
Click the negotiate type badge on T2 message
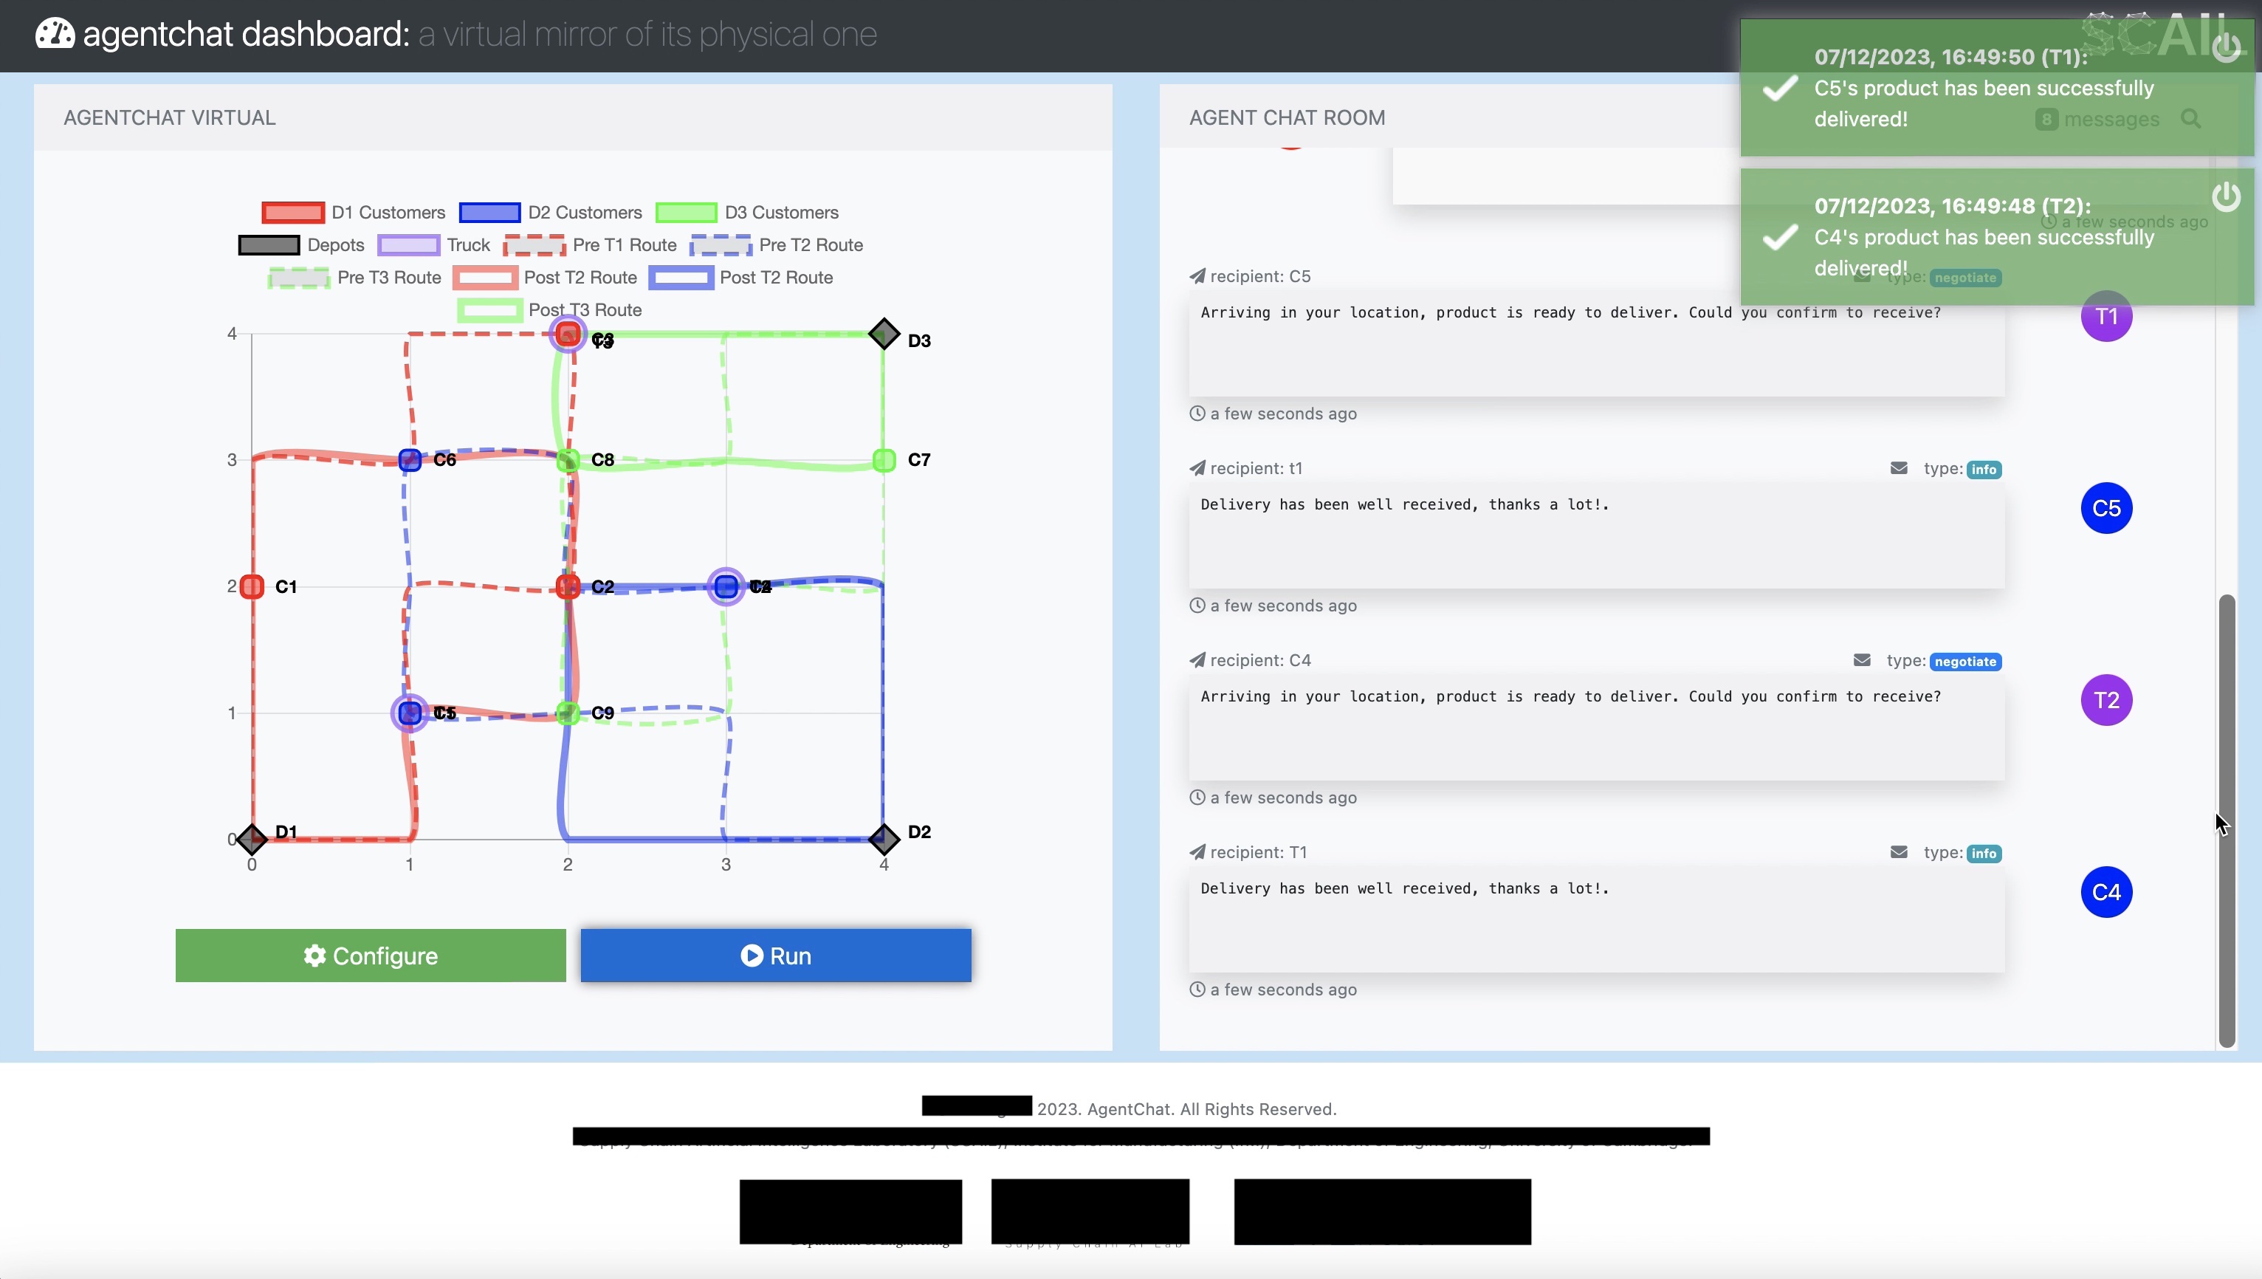click(1965, 662)
